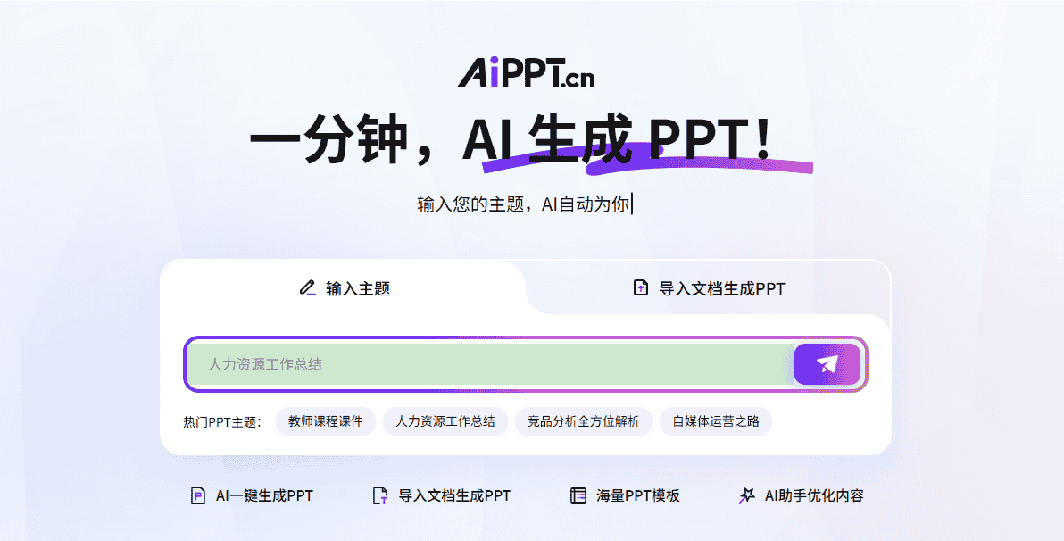Focus the topic input field
The image size is (1064, 541).
489,364
